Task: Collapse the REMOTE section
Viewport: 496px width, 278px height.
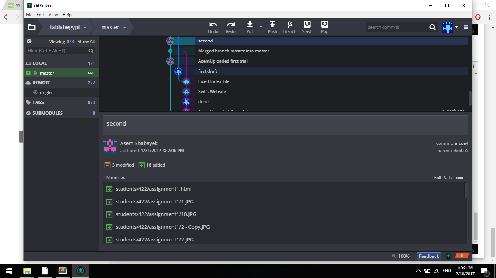Action: point(61,83)
